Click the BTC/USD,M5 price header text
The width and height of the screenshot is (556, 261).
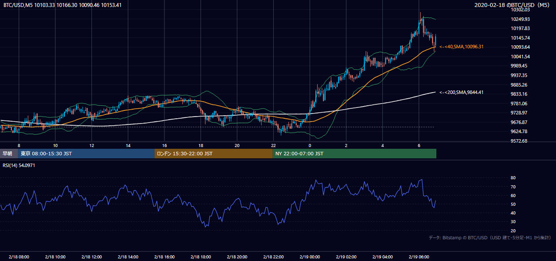tap(63, 5)
